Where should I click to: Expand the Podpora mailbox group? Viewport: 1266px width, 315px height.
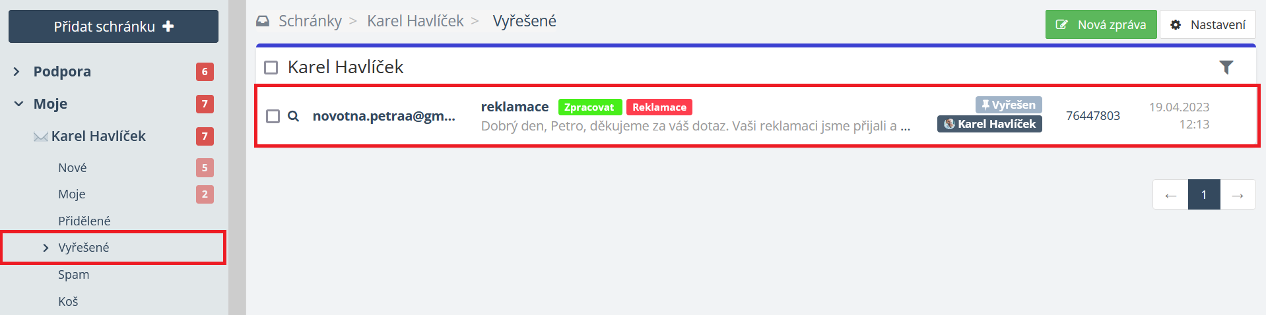(x=17, y=72)
